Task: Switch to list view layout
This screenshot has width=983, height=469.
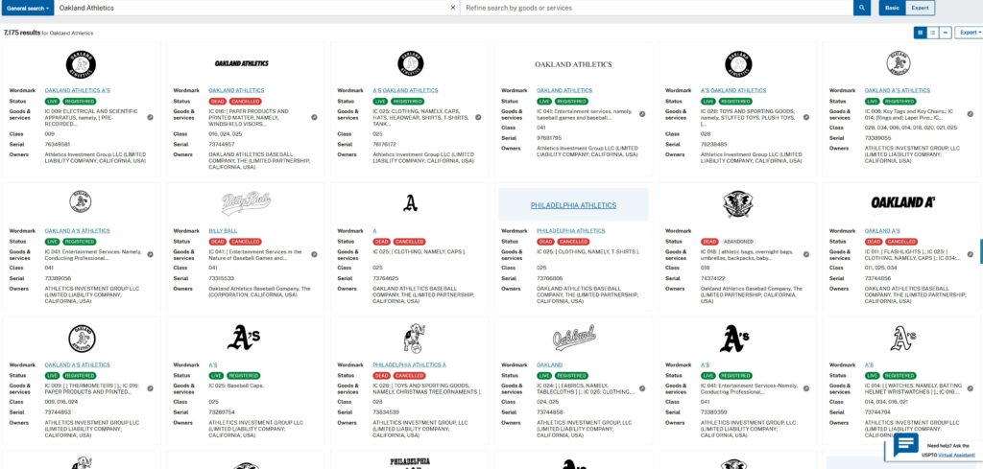Action: (x=933, y=32)
